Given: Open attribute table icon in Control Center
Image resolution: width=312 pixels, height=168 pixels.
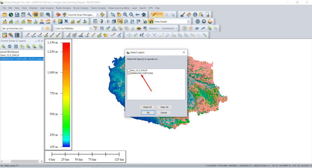Looking at the screenshot, I should click(x=16, y=47).
